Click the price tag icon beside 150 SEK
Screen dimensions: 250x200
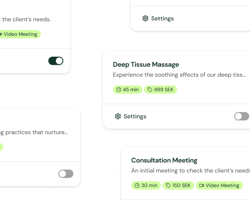pyautogui.click(x=168, y=185)
